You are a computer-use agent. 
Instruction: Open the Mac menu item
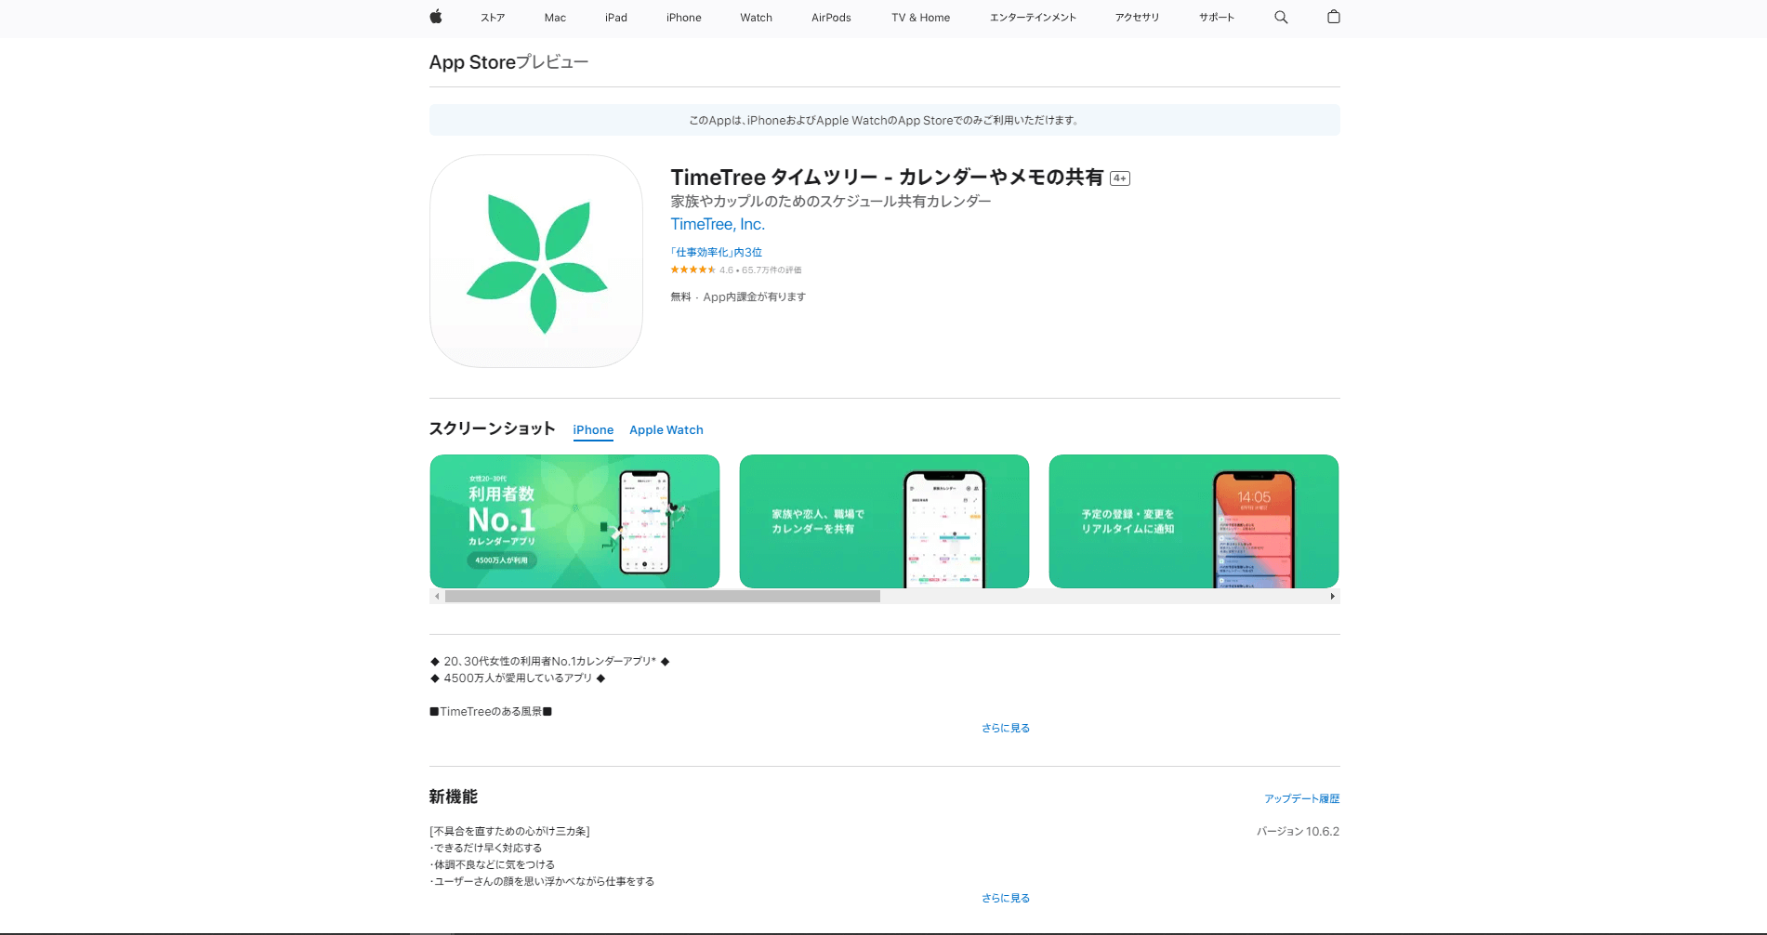coord(555,18)
